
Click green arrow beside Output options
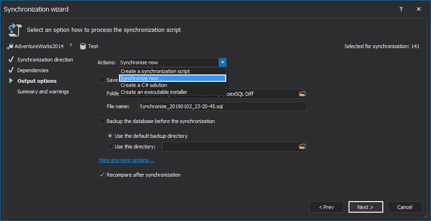pos(11,81)
